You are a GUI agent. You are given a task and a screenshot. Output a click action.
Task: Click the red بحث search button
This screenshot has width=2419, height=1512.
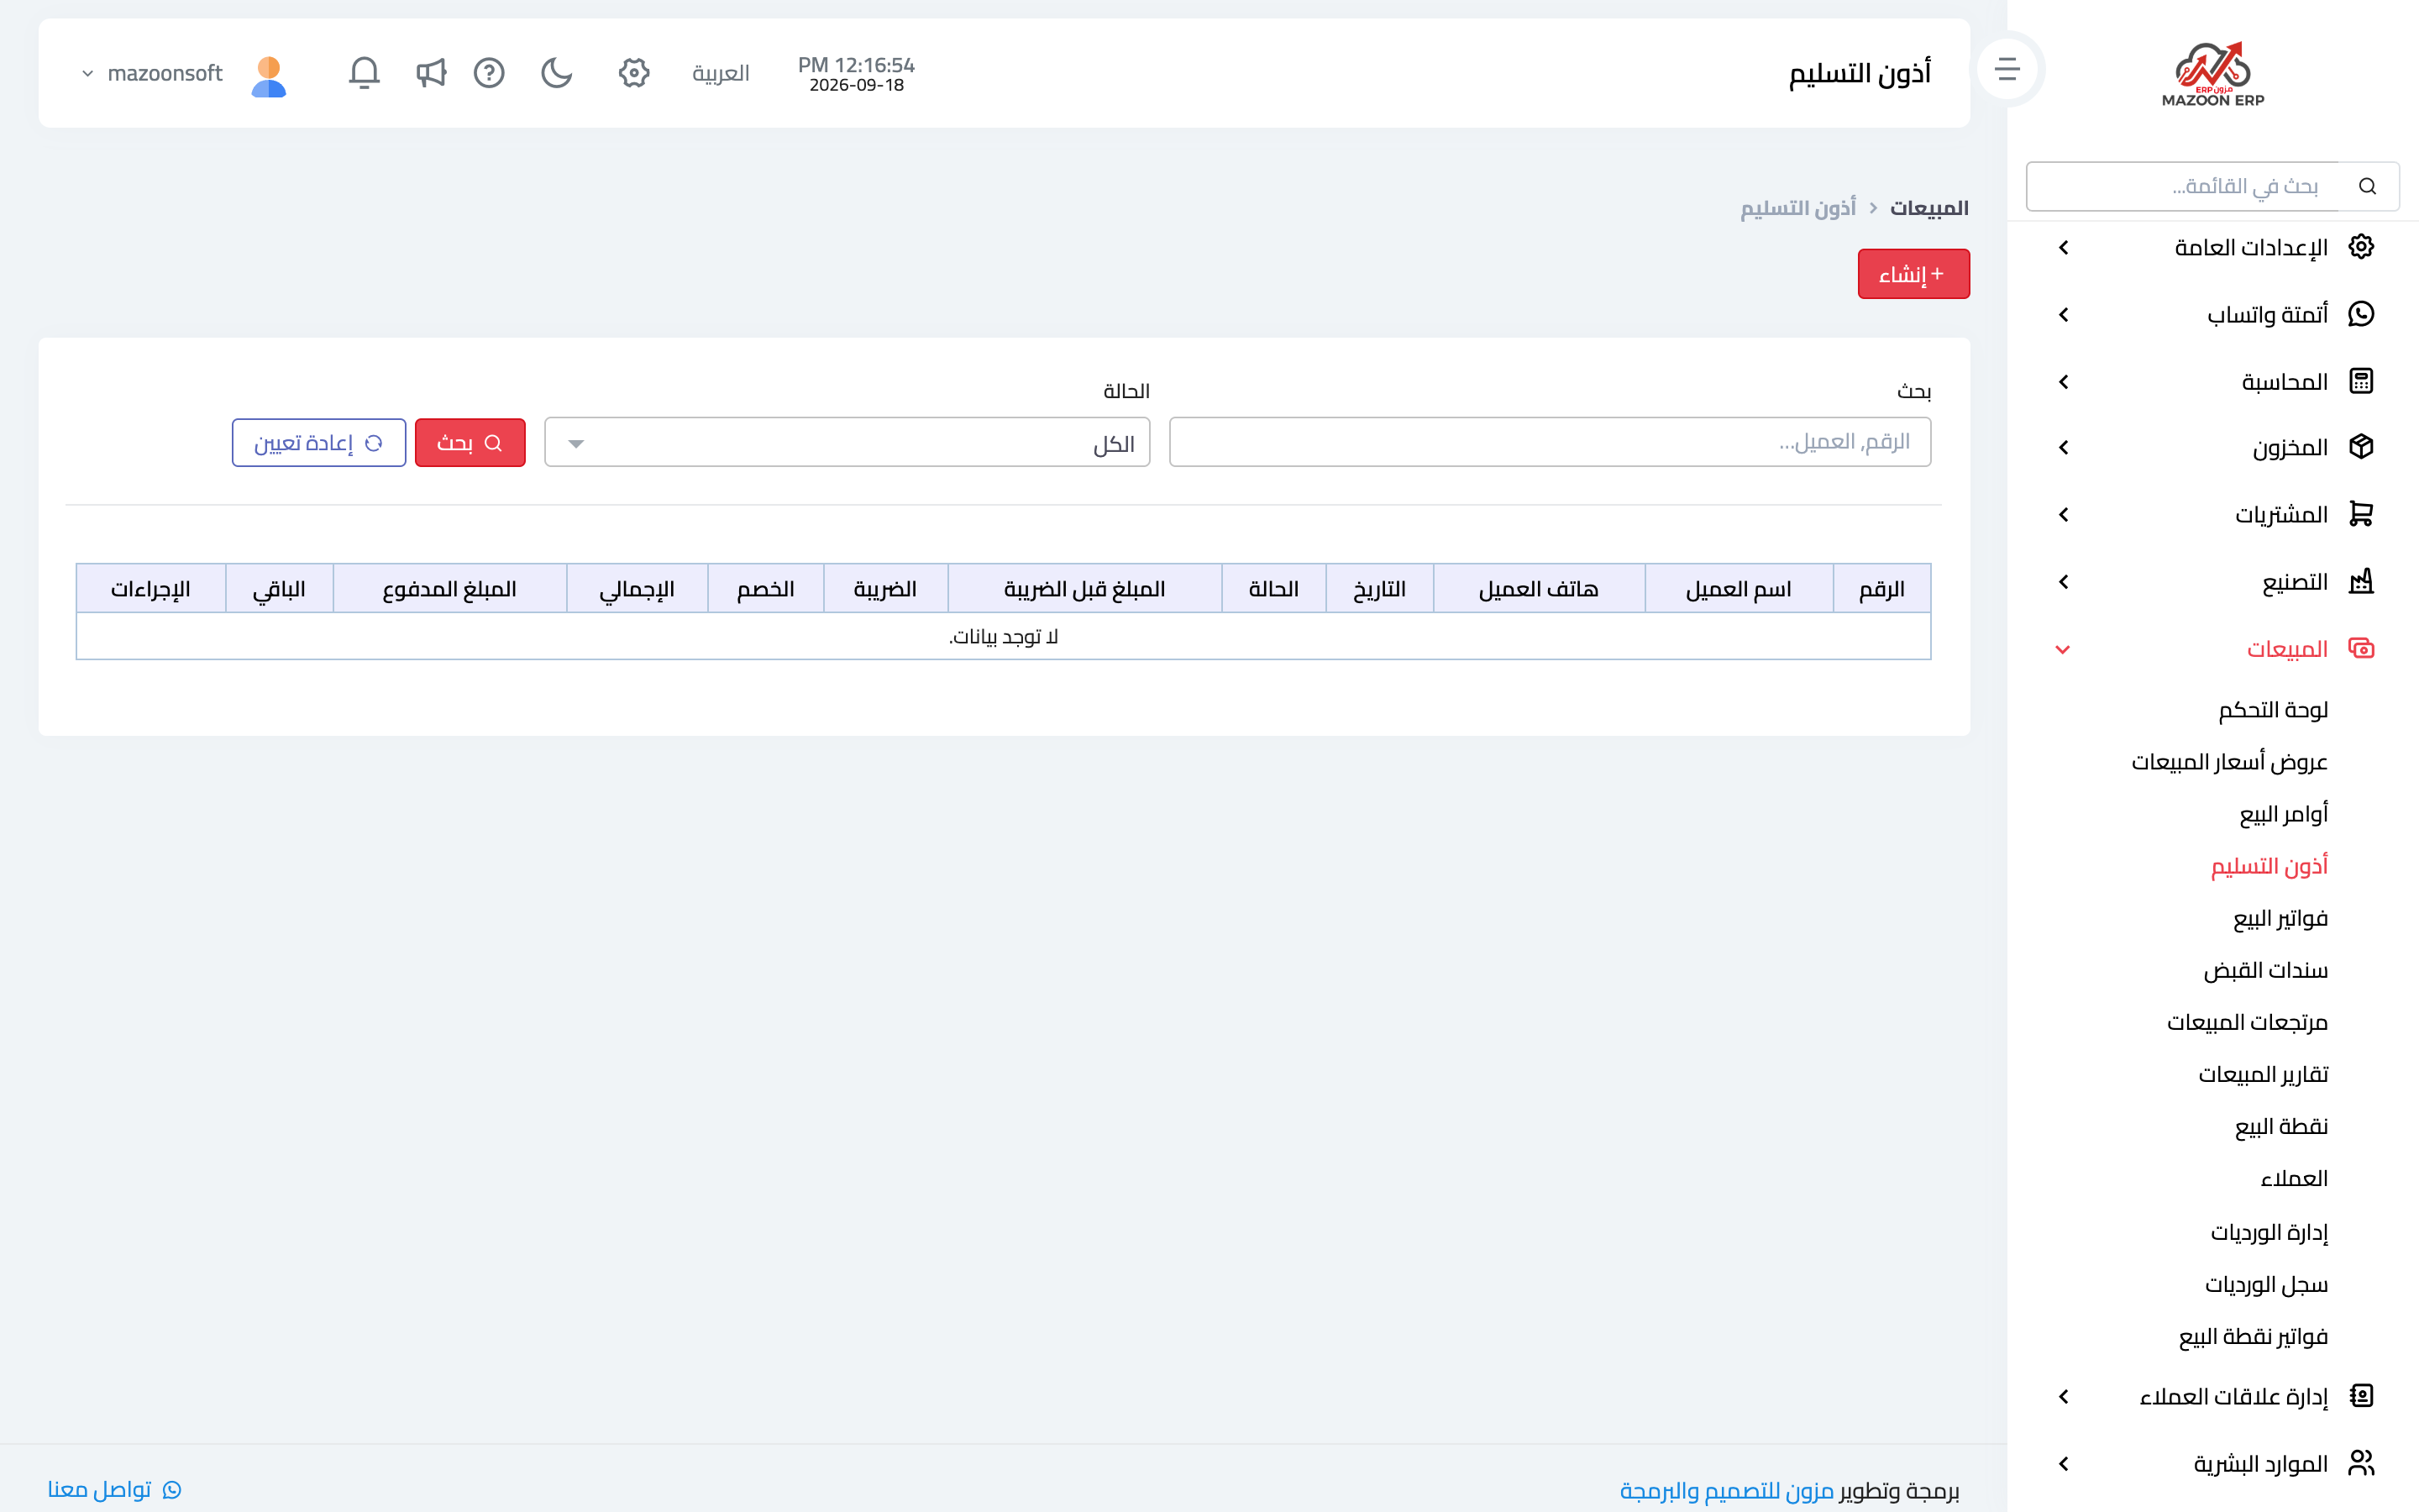pos(470,443)
